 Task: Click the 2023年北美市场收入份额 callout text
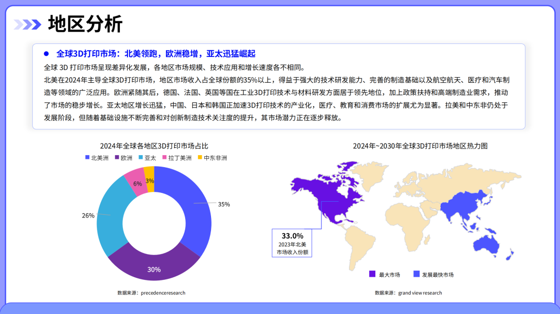(x=292, y=248)
